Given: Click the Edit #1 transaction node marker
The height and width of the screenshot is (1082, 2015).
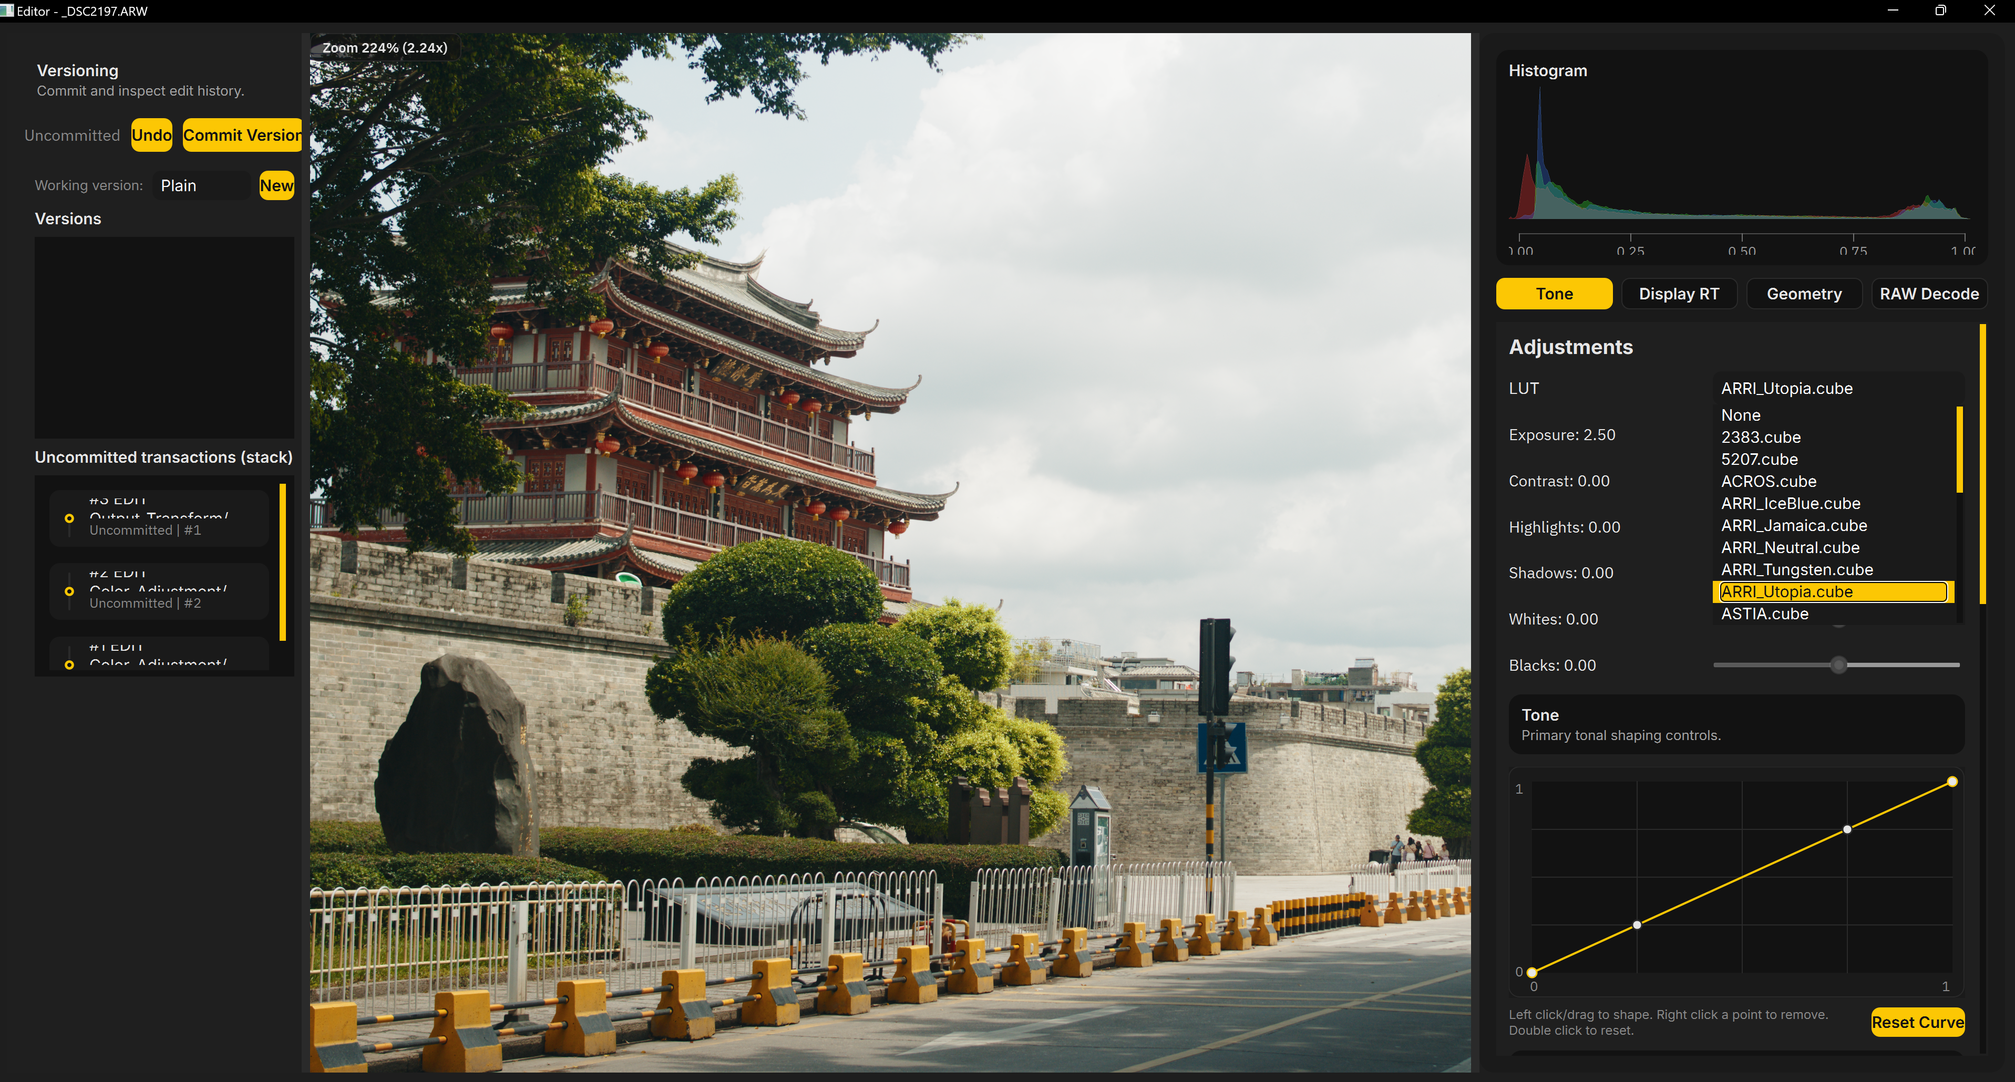Looking at the screenshot, I should (x=69, y=664).
